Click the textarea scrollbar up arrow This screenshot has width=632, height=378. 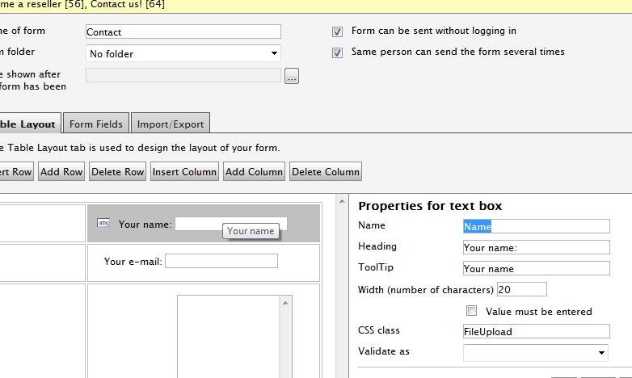285,302
